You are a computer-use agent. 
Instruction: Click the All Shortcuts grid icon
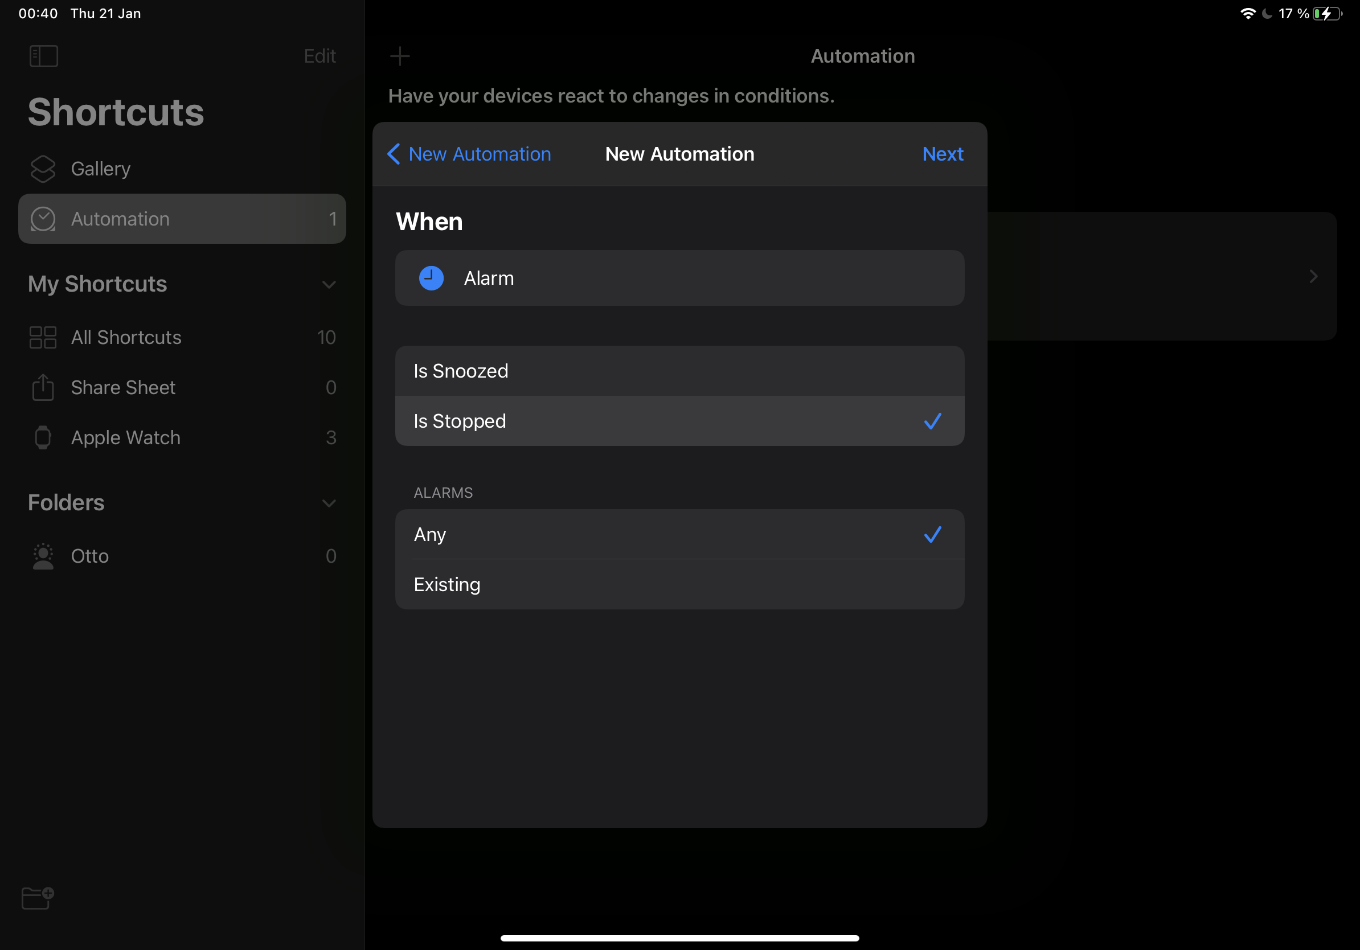[x=43, y=338]
